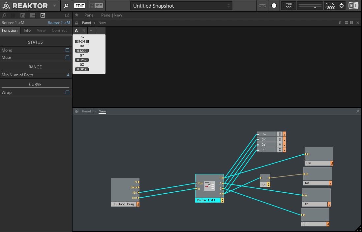362x232 pixels.
Task: Click the star favorite icon beside Panel
Action: click(76, 15)
